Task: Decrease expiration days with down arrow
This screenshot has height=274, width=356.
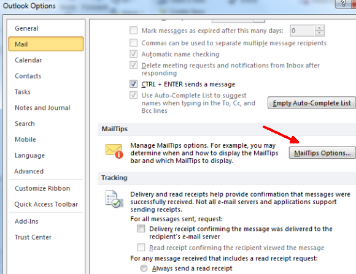Action: coord(319,33)
